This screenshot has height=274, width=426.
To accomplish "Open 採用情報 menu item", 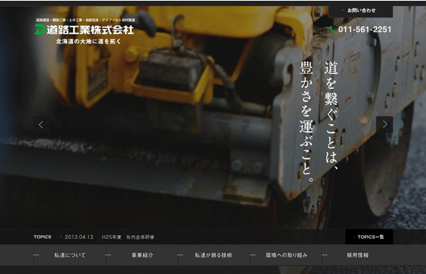I will pos(358,255).
